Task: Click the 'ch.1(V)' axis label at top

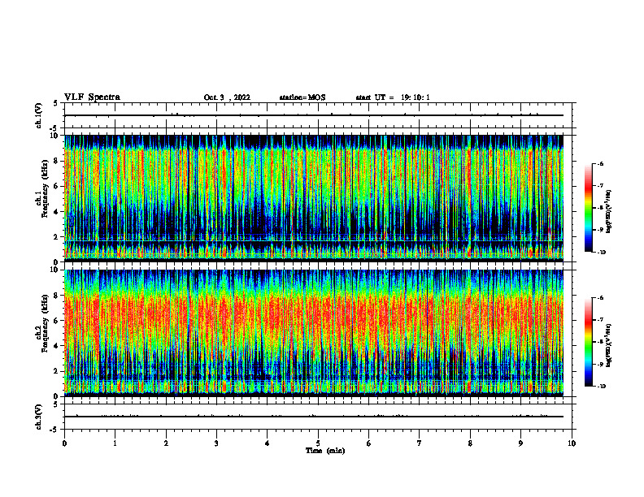Action: click(39, 115)
